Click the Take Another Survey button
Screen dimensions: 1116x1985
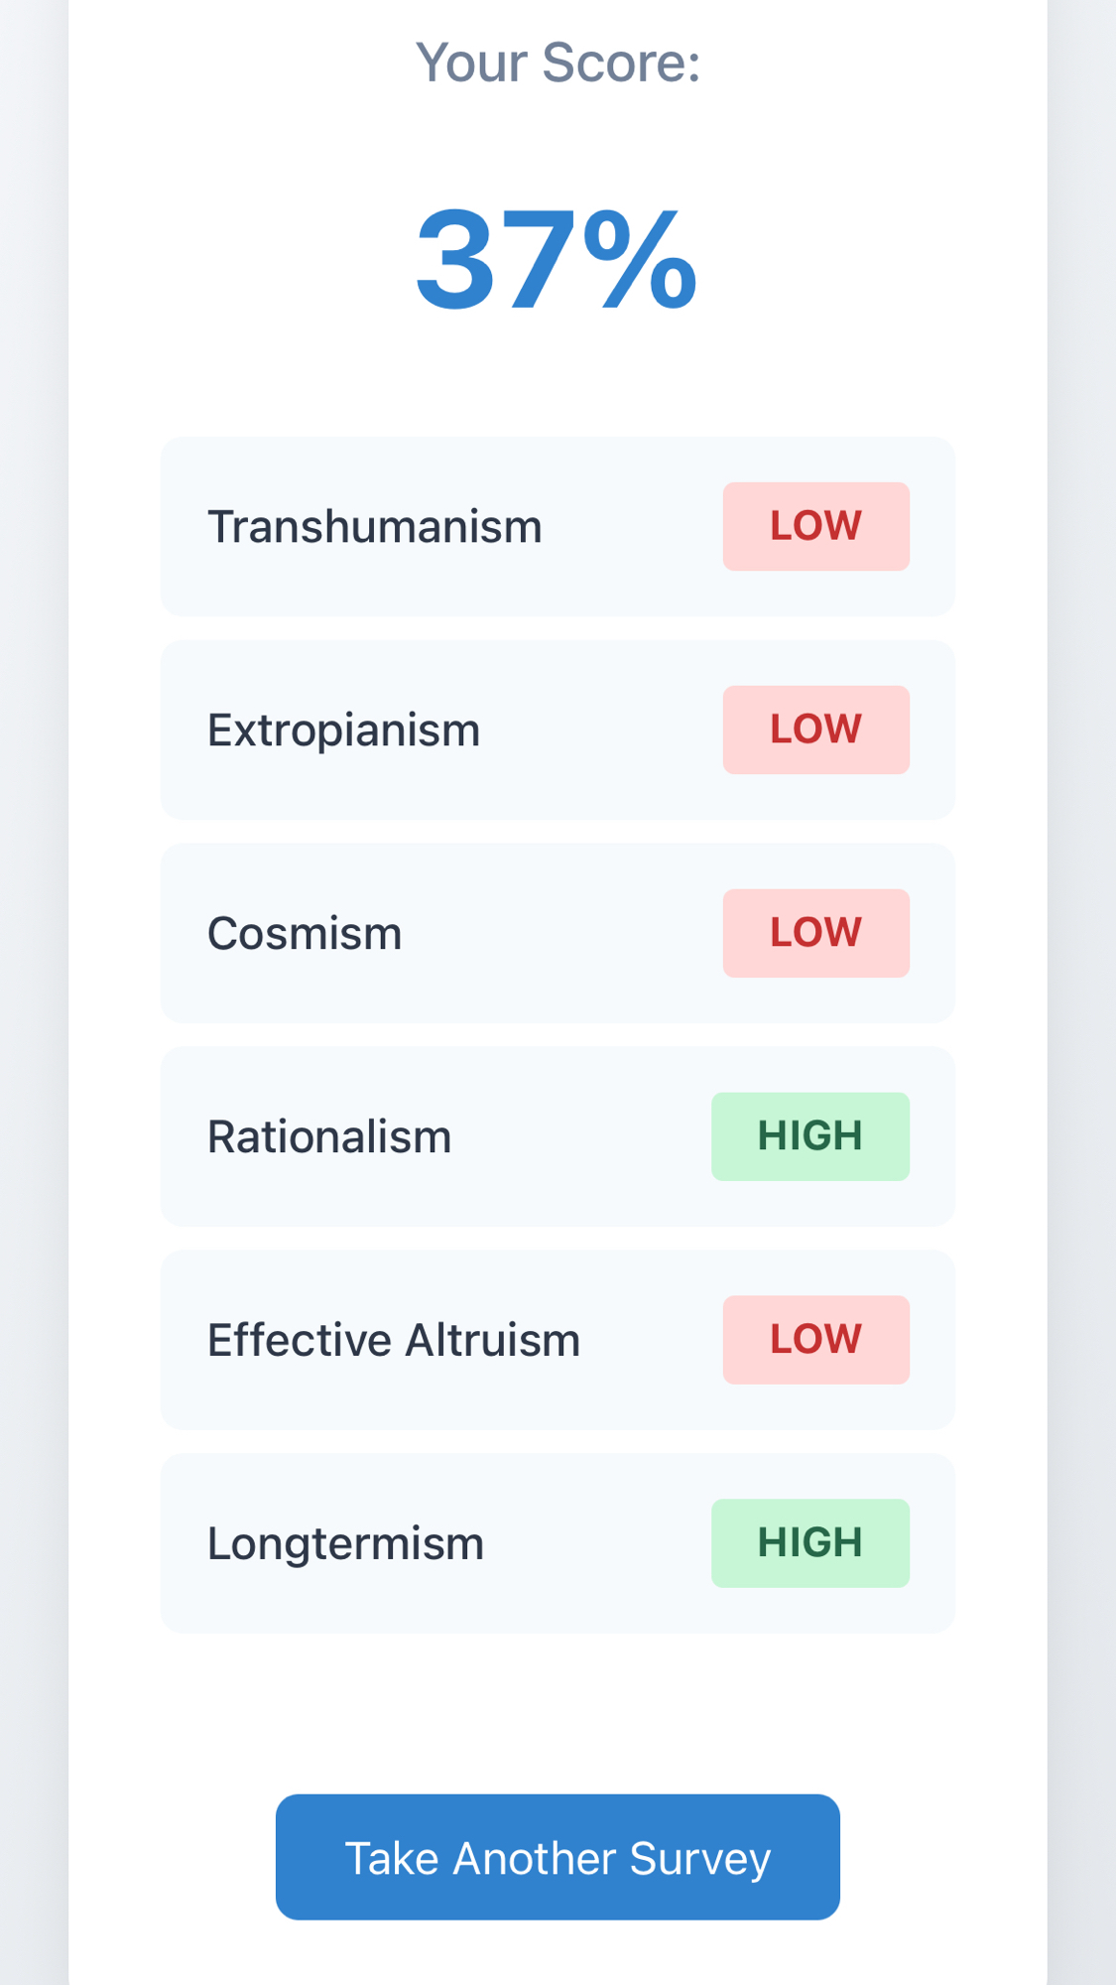click(558, 1856)
